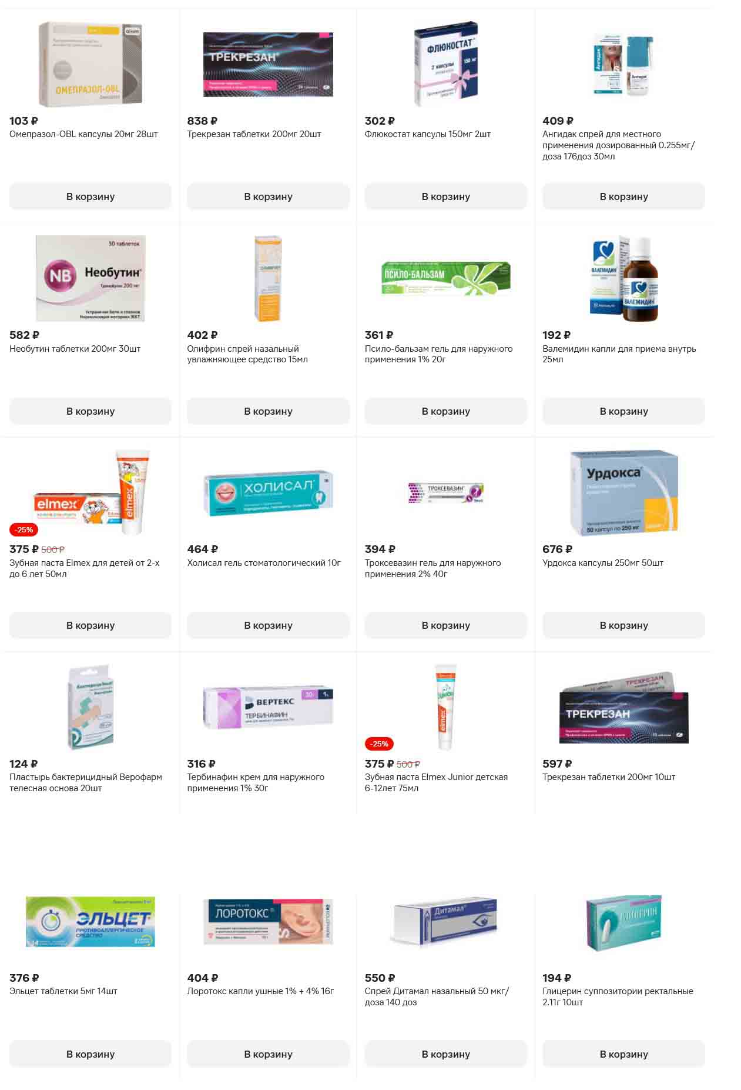Open Необутин tablets product image
Screen dimensions: 741x1090
pyautogui.click(x=90, y=278)
